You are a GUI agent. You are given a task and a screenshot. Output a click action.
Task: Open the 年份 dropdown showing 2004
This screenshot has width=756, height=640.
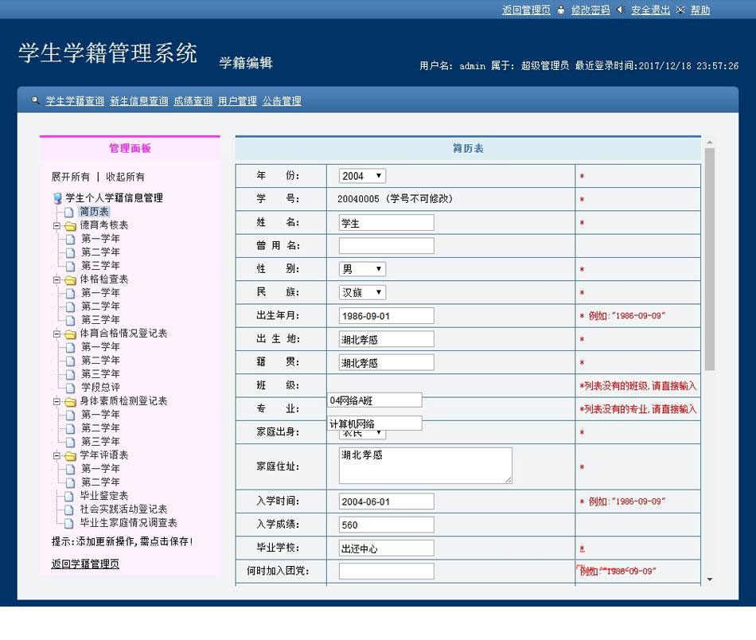pos(362,176)
